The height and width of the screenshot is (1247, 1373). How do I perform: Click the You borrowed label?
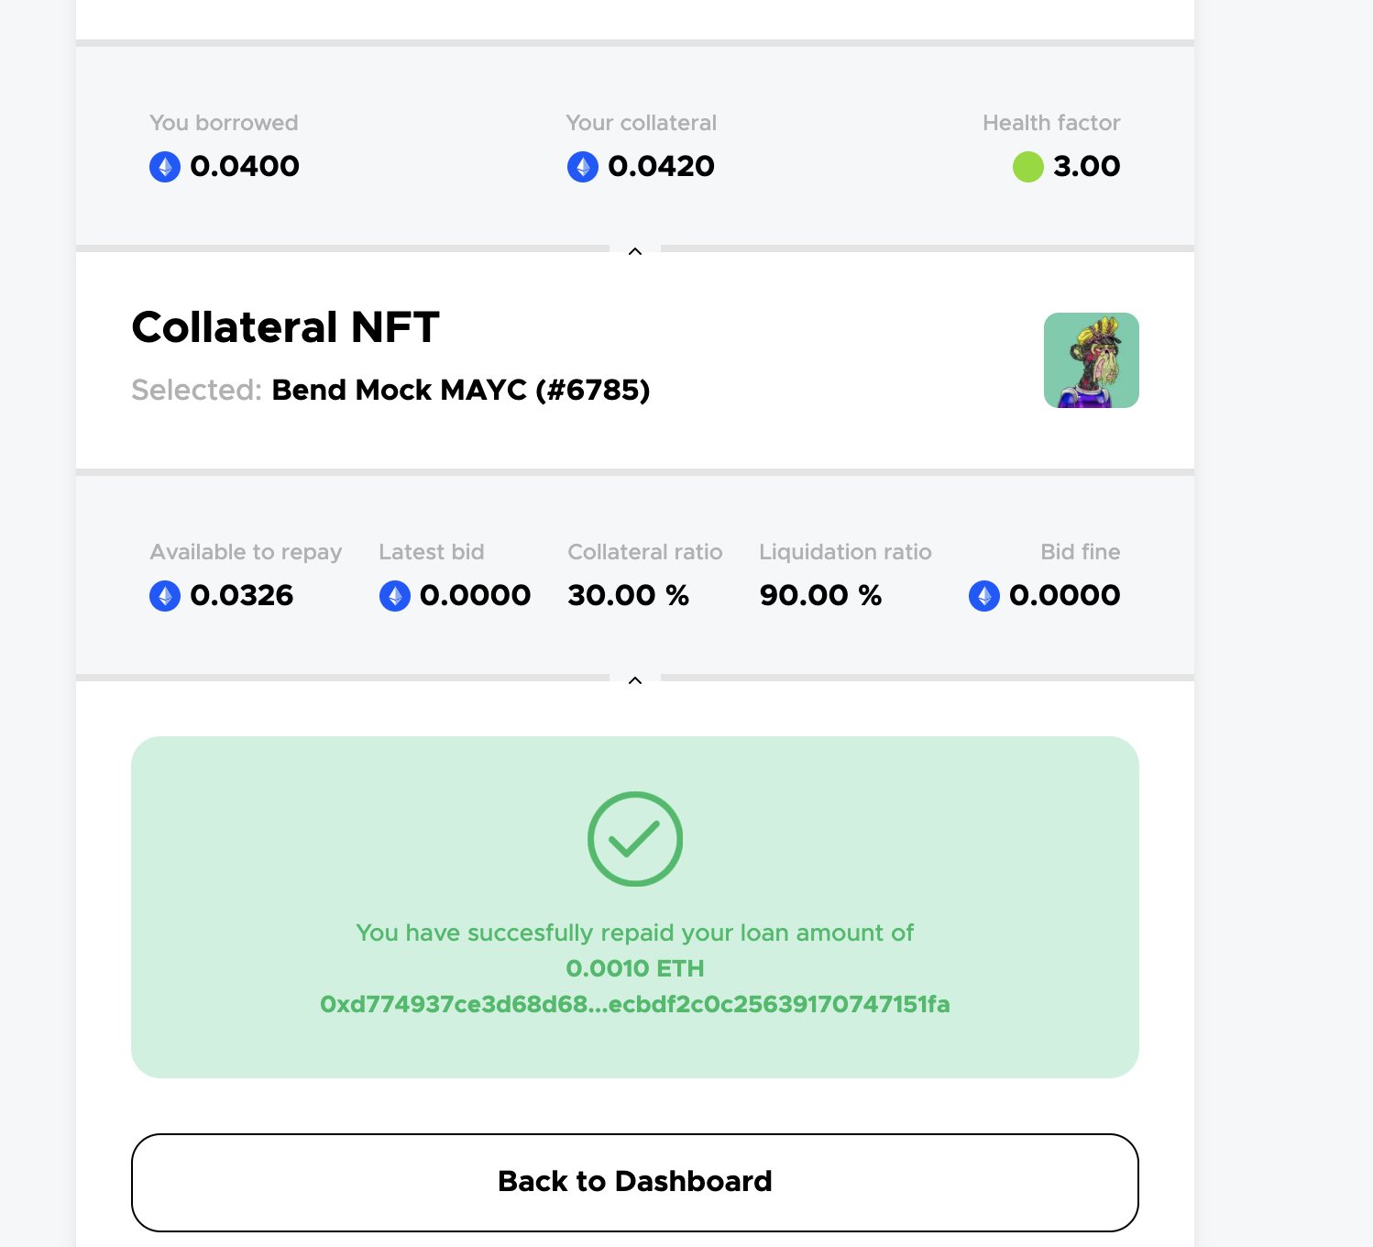tap(224, 123)
